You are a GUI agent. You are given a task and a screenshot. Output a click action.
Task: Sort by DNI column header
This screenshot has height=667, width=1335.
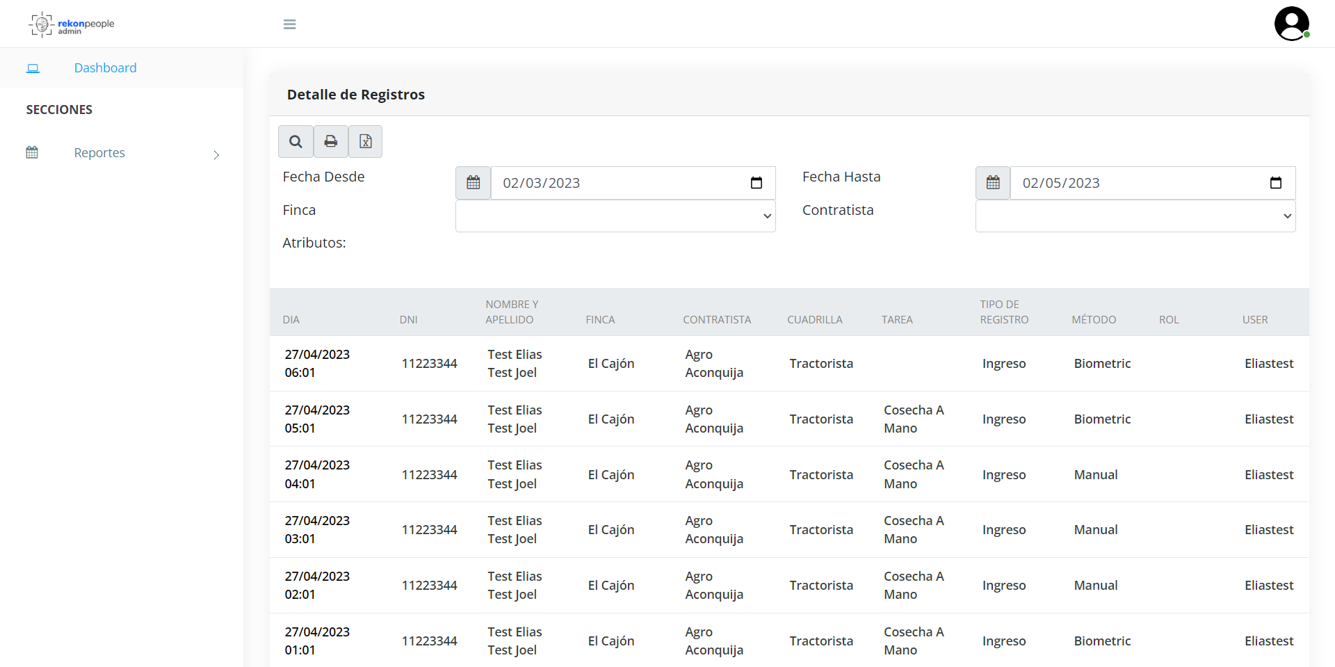tap(409, 320)
